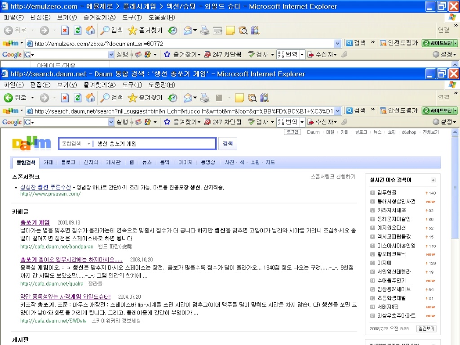
Task: Click the Mail icon in the front window toolbar
Action: coord(187,97)
